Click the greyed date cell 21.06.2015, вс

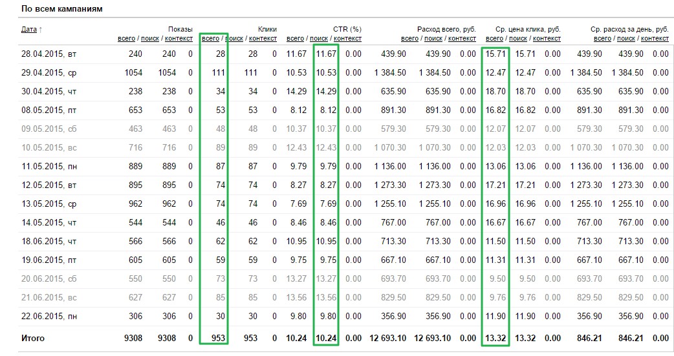(49, 298)
